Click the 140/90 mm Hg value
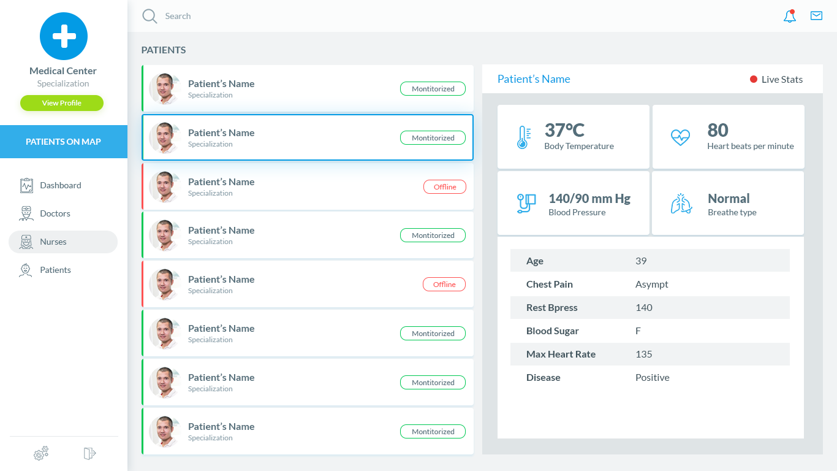The image size is (837, 471). [x=589, y=199]
